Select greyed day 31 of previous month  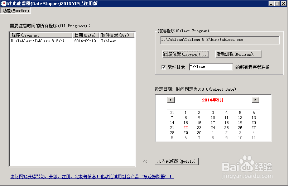[x=172, y=113]
